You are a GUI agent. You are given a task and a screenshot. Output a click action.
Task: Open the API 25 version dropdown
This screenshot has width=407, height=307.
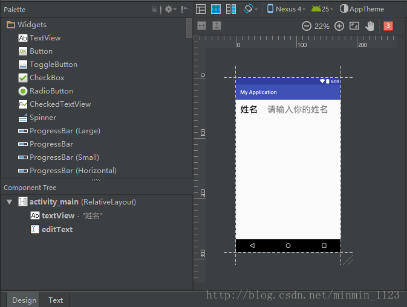322,9
